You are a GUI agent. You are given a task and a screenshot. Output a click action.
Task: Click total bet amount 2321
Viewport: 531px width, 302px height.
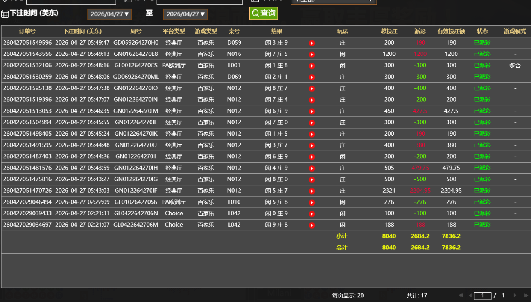click(x=389, y=191)
